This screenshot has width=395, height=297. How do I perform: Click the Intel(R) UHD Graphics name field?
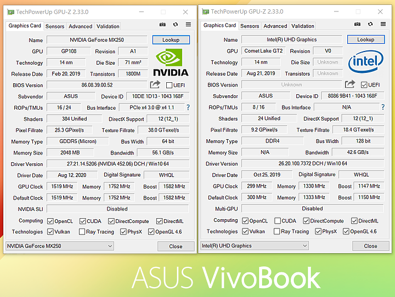click(x=292, y=39)
